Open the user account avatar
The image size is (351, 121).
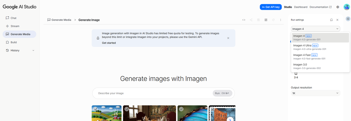(x=346, y=7)
